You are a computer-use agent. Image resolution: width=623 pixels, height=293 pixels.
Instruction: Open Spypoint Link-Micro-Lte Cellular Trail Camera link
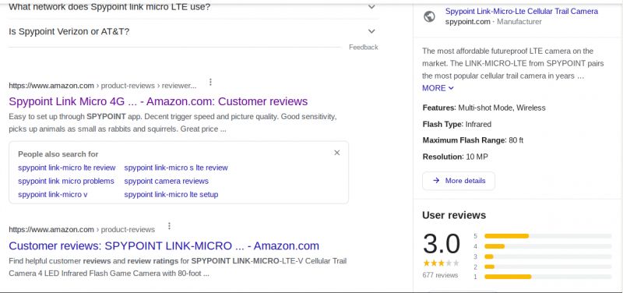point(521,12)
